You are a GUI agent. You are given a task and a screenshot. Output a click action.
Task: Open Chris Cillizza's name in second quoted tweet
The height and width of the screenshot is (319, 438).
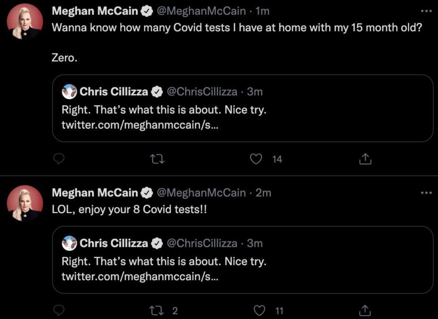coord(114,243)
